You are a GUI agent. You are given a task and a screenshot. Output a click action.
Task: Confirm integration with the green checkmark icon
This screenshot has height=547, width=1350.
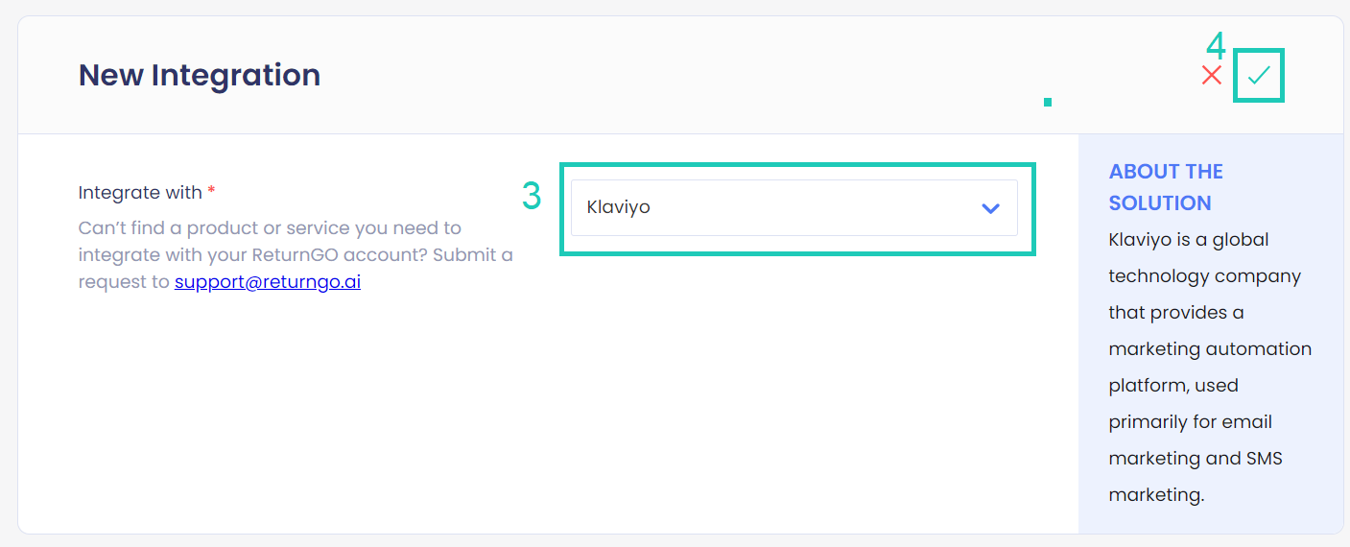tap(1259, 76)
